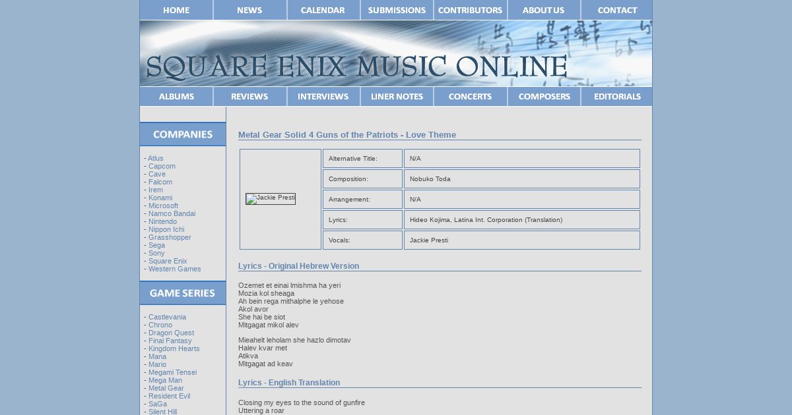Browse the CONCERTS section
This screenshot has height=415, width=792.
pos(471,96)
